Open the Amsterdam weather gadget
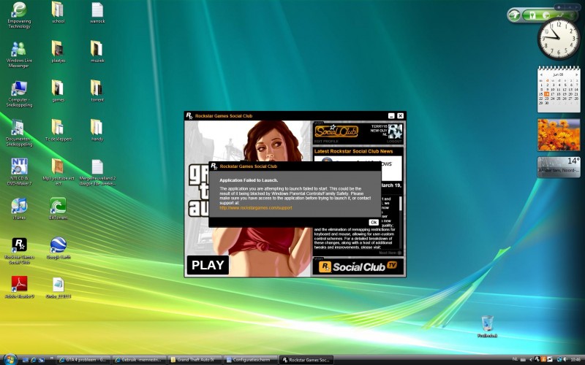This screenshot has height=365, width=585. (559, 167)
